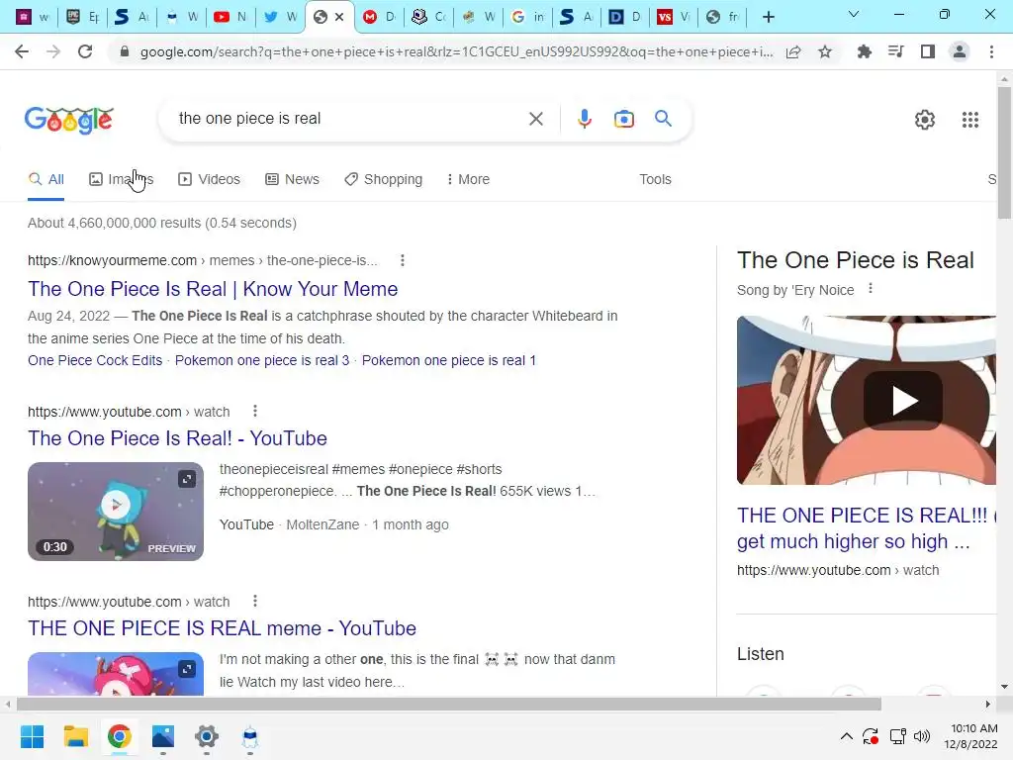Screen dimensions: 1013x760
Task: Open the Chrome profile avatar
Action: (x=960, y=51)
